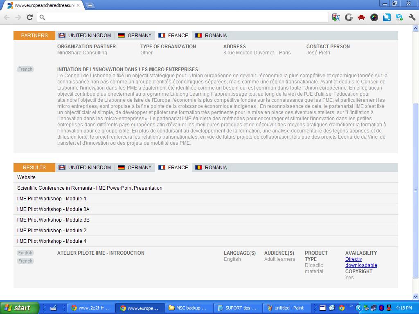Screen dimensions: 419x314
Task: Expand Scientific Conference in Romania result row
Action: pyautogui.click(x=206, y=188)
